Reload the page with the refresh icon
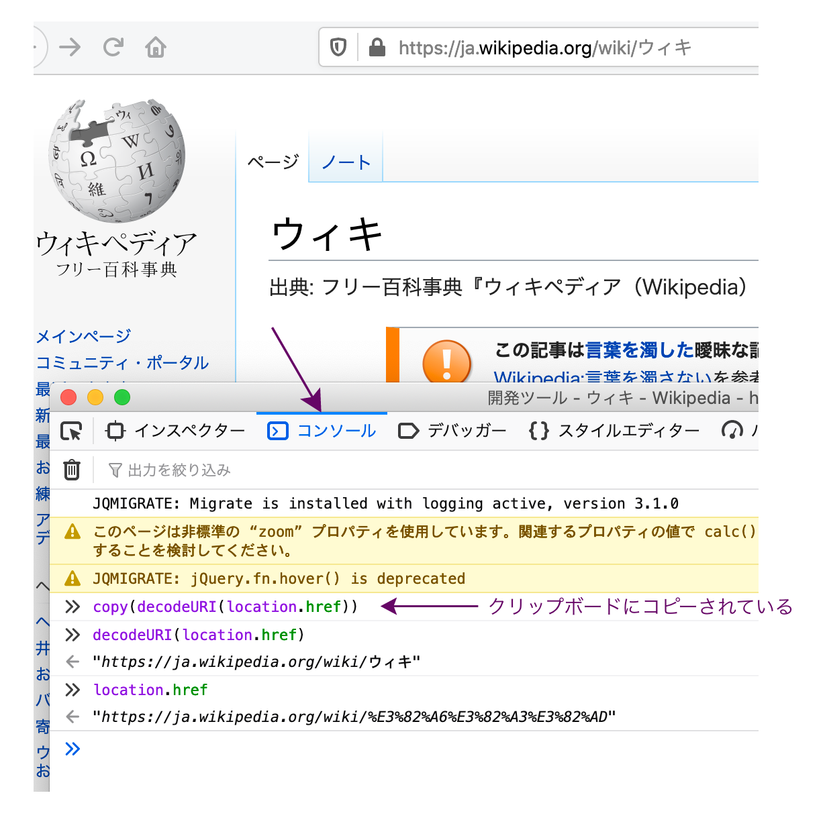Viewport: 823px width, 832px height. [x=113, y=47]
